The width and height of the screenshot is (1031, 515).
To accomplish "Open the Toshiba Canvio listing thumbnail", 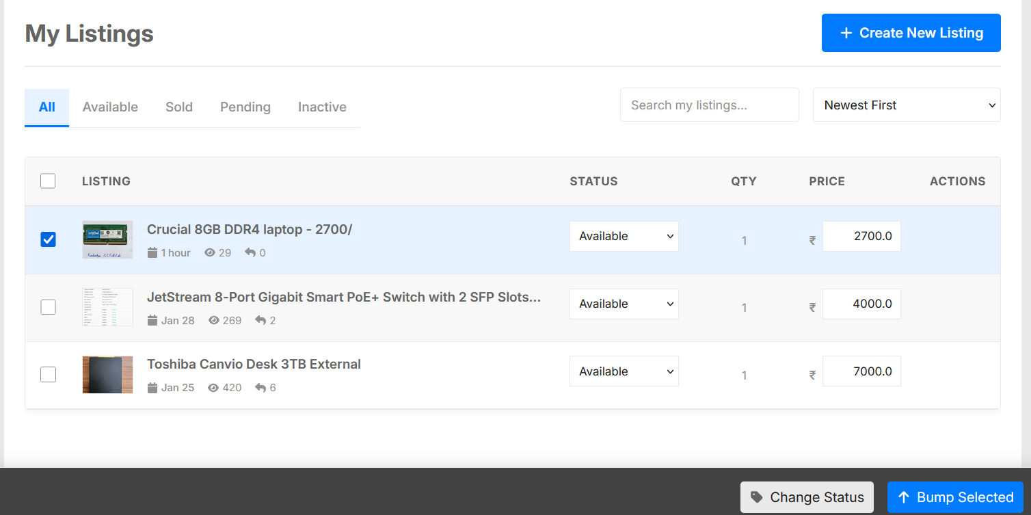I will point(107,375).
